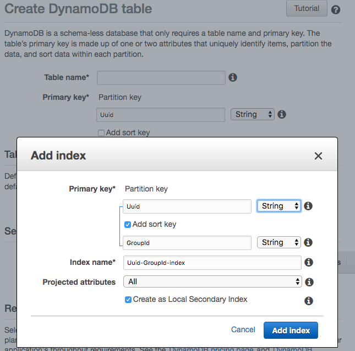This screenshot has width=355, height=351.
Task: Click info icon next to Table name field
Action: 233,77
